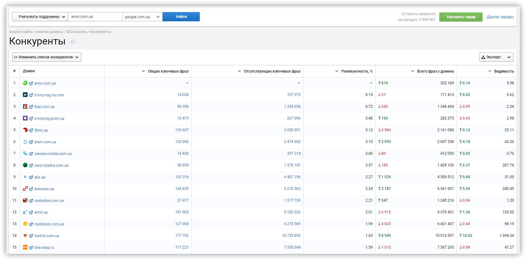Open the dns-shop.ru domain link

44,248
